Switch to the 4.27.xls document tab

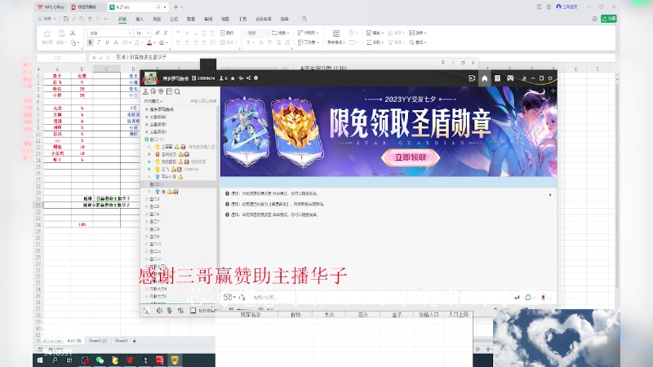(137, 7)
